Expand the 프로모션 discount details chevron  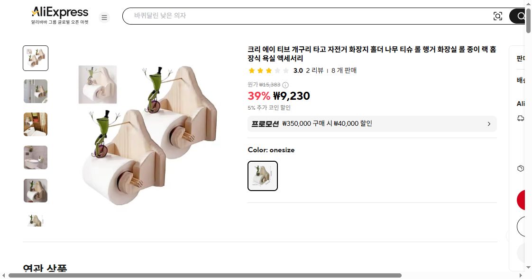(489, 124)
